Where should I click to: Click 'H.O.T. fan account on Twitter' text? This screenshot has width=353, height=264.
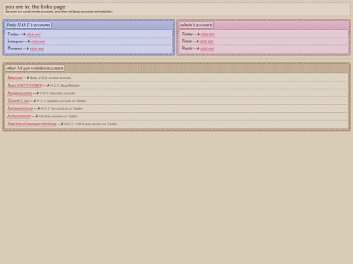tap(61, 109)
